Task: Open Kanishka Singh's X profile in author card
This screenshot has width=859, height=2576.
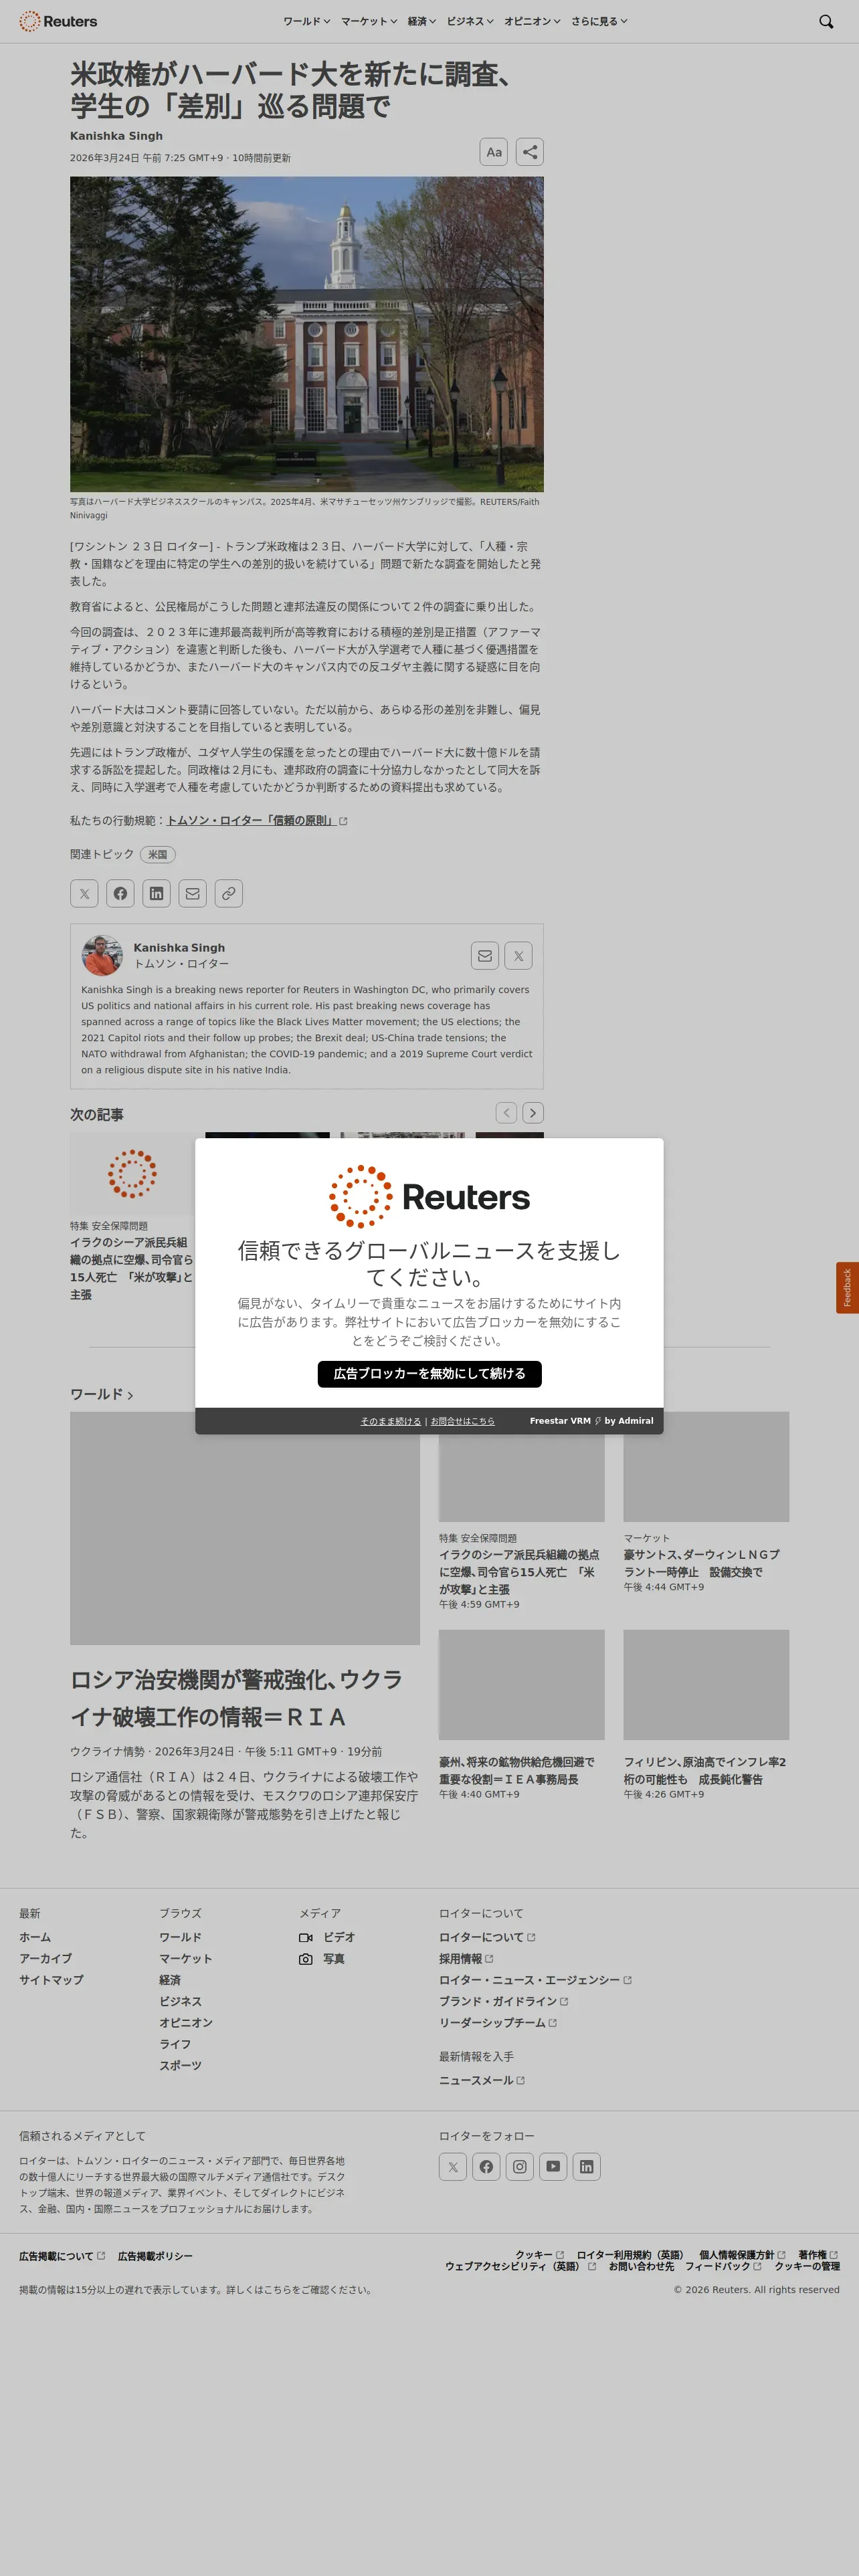Action: pos(518,956)
